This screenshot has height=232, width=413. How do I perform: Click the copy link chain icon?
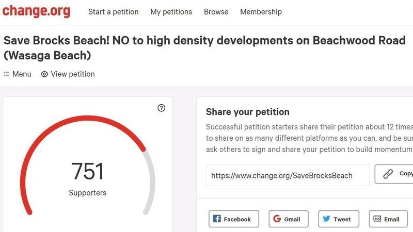click(x=388, y=174)
